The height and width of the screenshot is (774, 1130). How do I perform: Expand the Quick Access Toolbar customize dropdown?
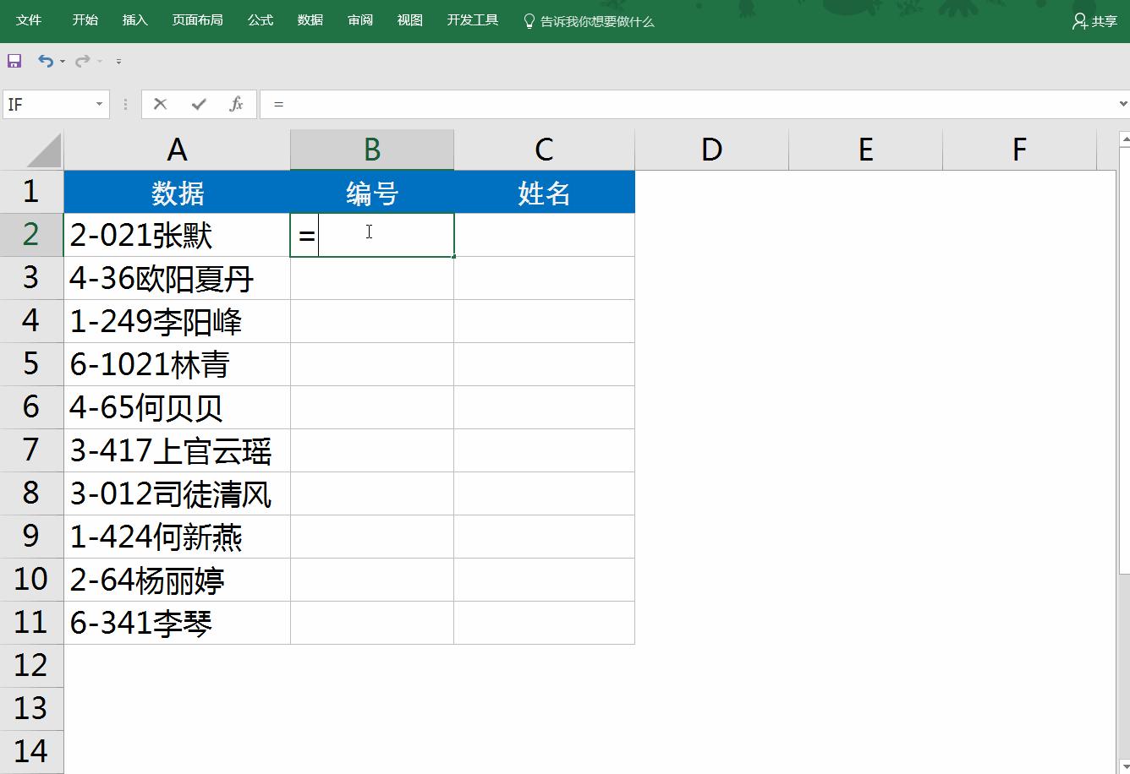click(x=118, y=61)
